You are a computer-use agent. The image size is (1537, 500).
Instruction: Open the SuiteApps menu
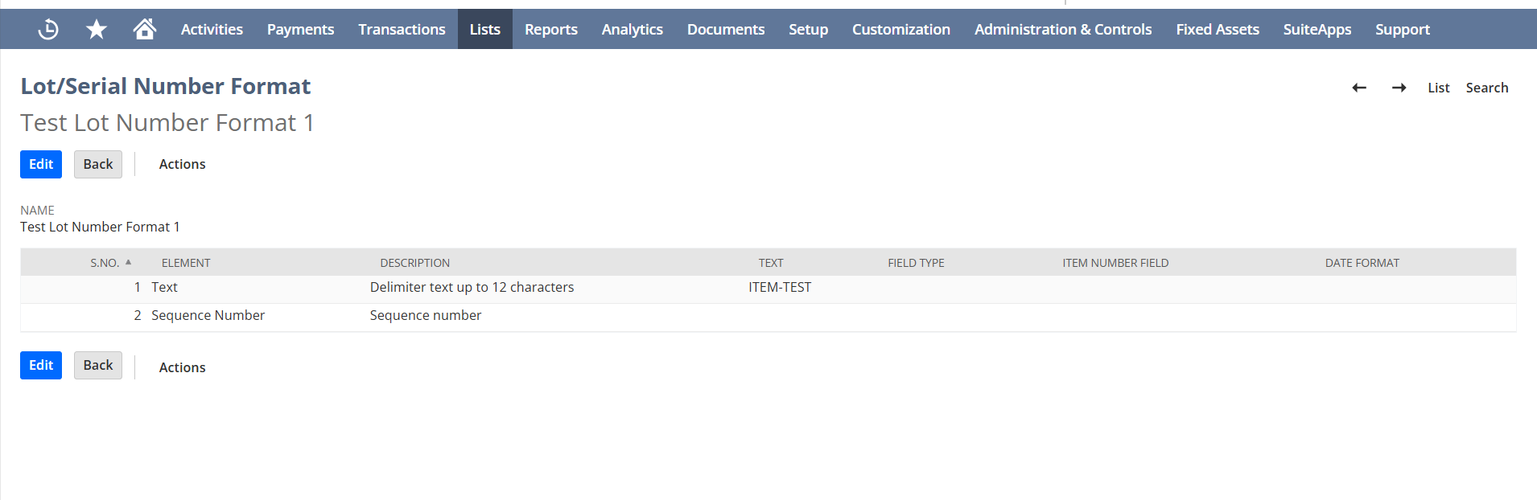coord(1317,30)
